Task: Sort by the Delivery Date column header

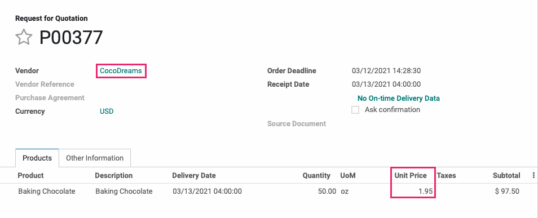Action: [194, 176]
